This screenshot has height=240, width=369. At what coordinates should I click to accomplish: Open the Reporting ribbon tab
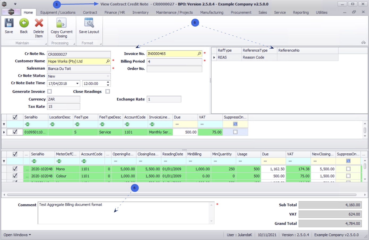pyautogui.click(x=301, y=12)
